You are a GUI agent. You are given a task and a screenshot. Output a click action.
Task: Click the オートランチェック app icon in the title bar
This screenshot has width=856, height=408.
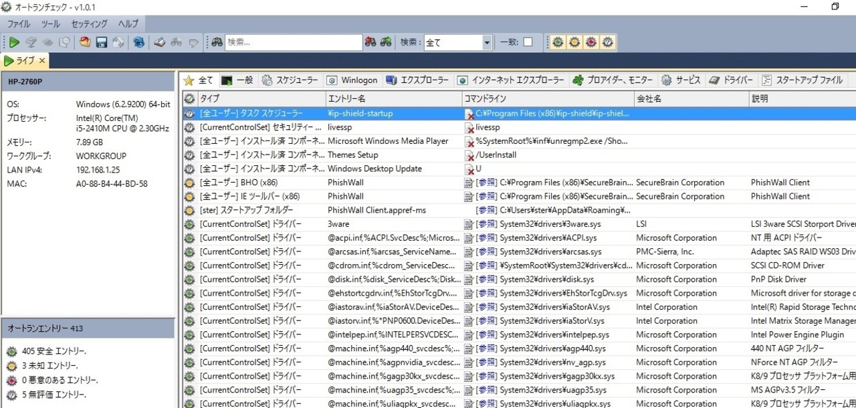(x=7, y=7)
